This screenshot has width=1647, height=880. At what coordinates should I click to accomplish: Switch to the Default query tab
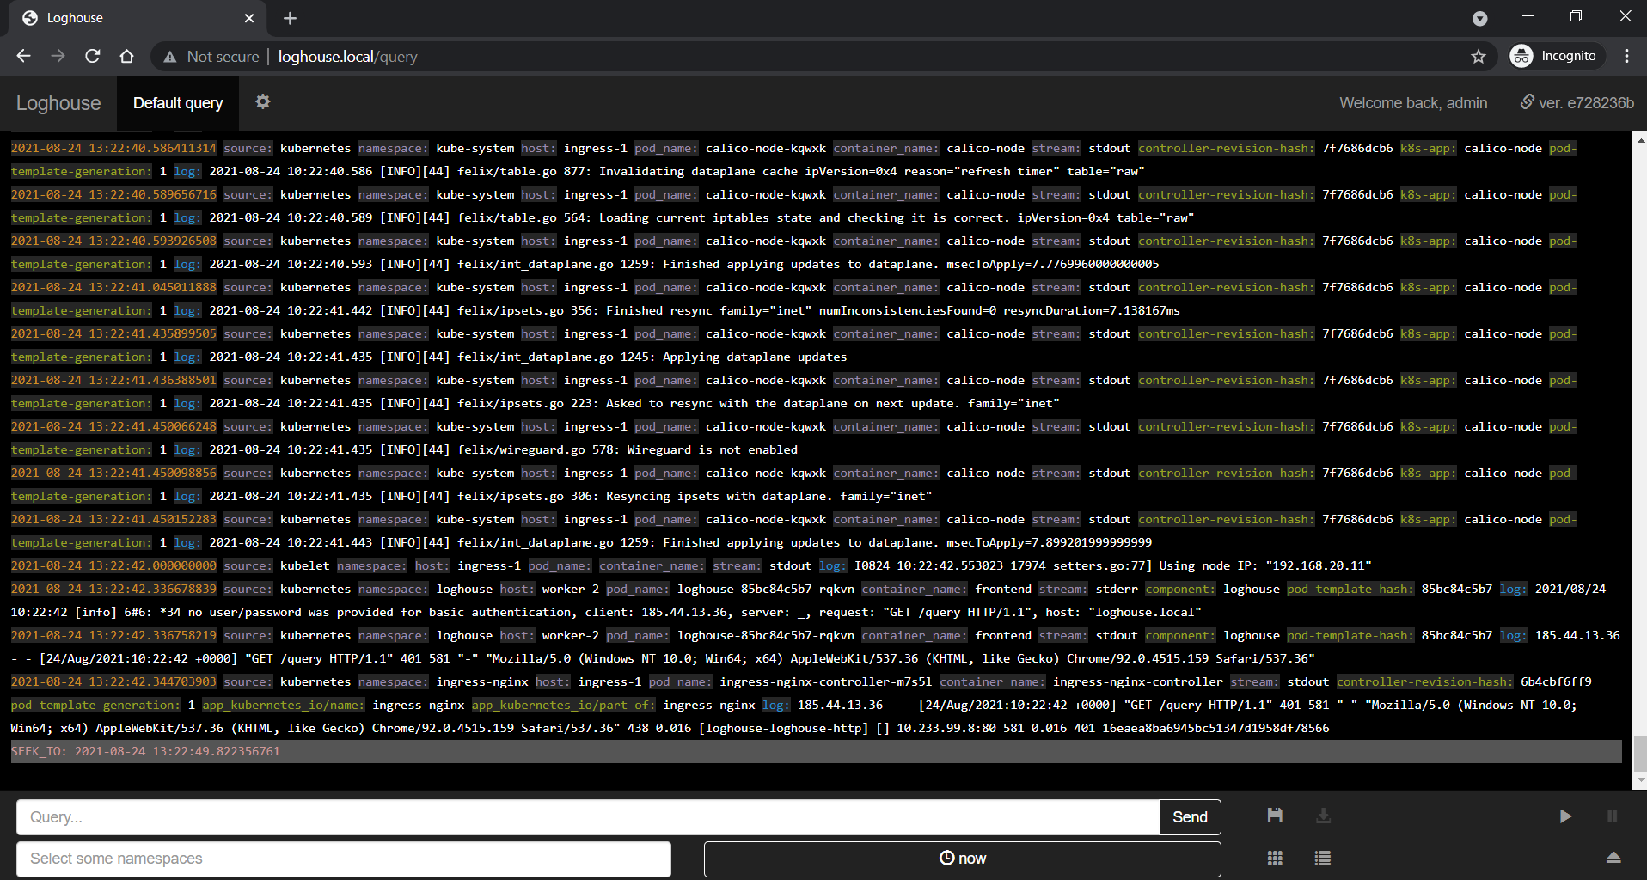pos(178,103)
